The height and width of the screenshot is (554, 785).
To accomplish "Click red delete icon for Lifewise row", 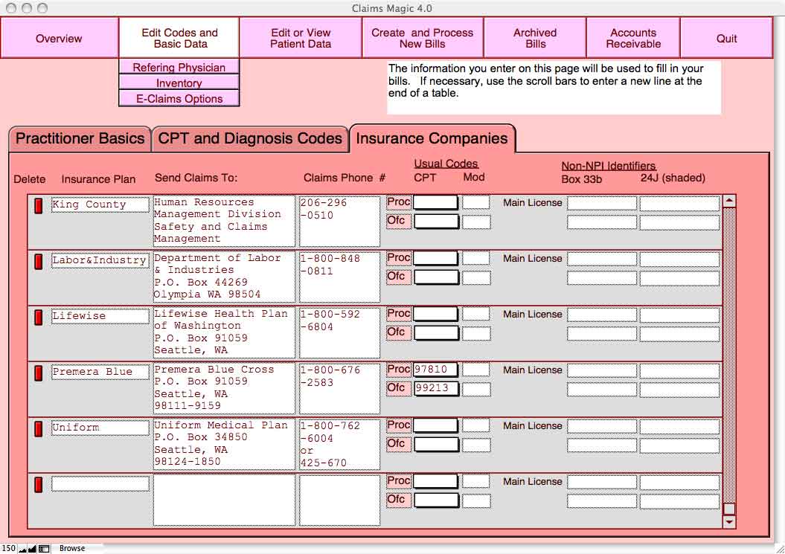I will tap(38, 318).
